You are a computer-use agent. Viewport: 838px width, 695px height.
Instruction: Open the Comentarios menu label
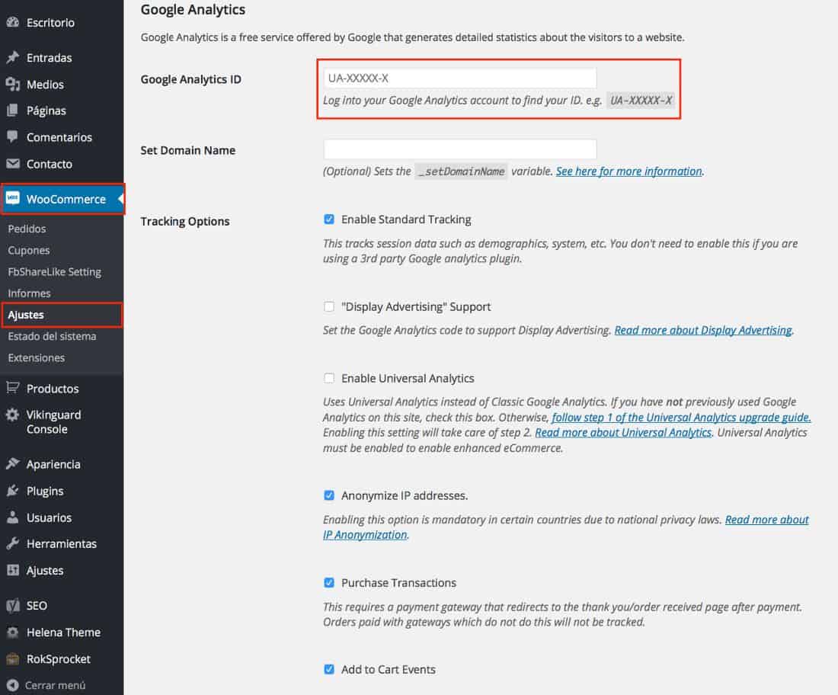click(59, 137)
